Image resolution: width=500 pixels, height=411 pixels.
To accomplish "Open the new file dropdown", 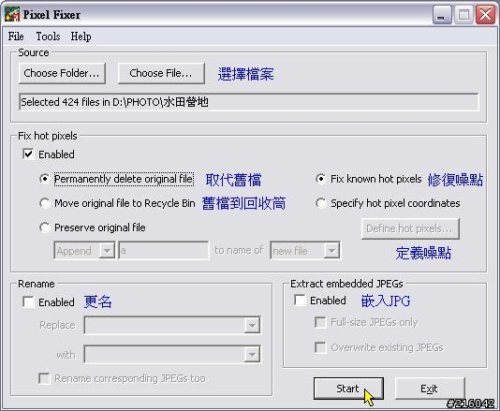I will [305, 251].
